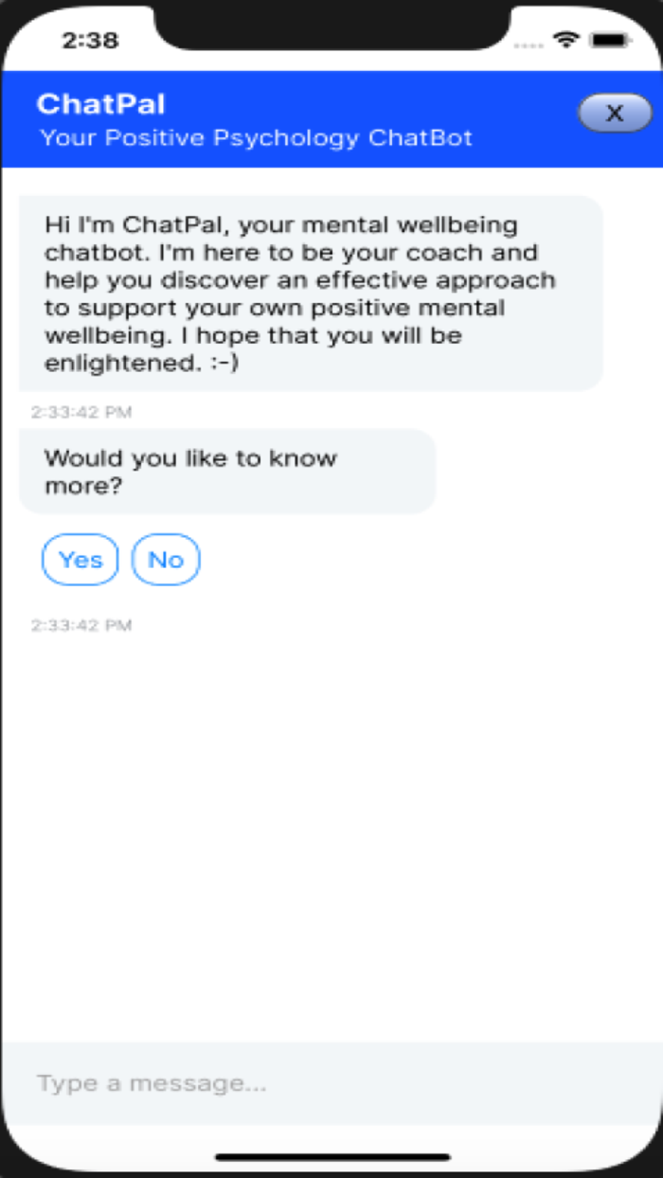663x1178 pixels.
Task: Choose No to decline more information
Action: click(166, 560)
